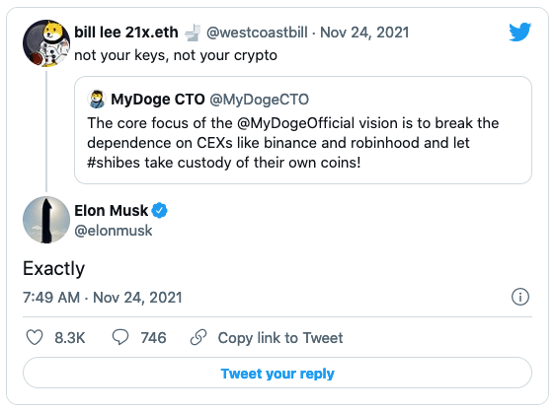
Task: Click the MyDoge CTO small avatar
Action: point(96,100)
